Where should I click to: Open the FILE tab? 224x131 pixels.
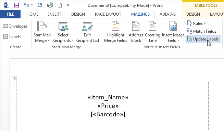click(x=10, y=14)
